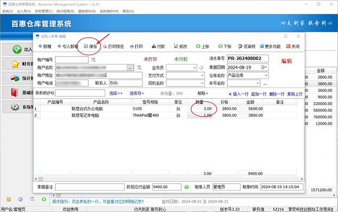Click the 插入一行 insert row link

(x=239, y=94)
